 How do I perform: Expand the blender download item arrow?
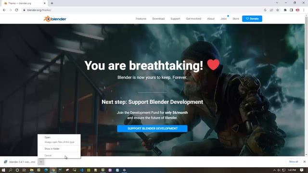(41, 162)
